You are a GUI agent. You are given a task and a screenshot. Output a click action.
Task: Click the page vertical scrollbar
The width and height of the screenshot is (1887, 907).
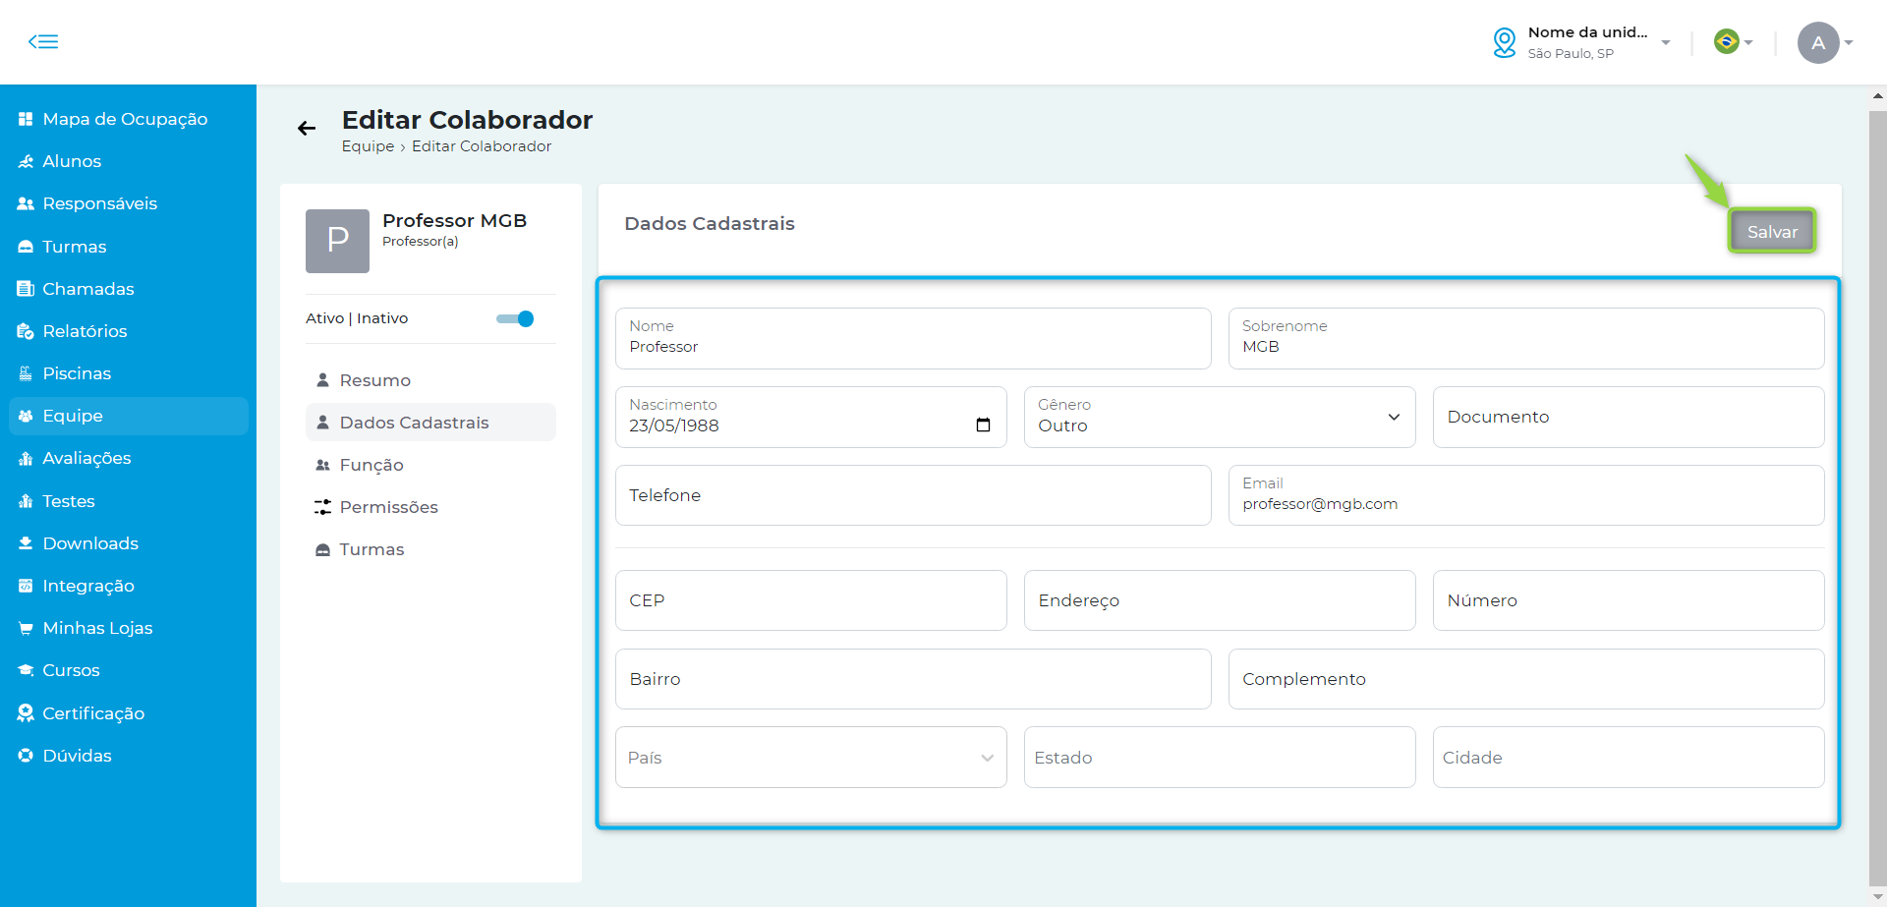click(1877, 499)
